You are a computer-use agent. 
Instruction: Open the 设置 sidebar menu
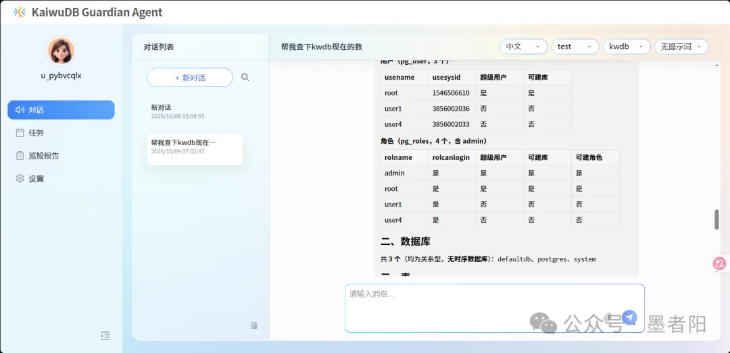(x=61, y=179)
